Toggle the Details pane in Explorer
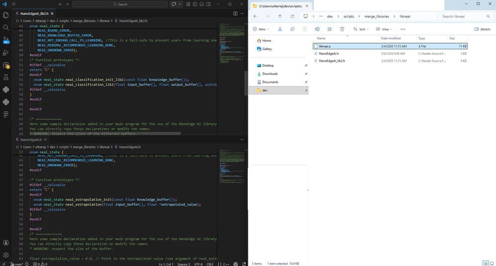Screen dimensions: 496x266 483,29
